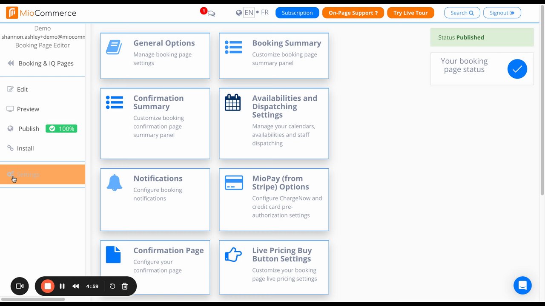Stop the screen recording

(x=48, y=286)
